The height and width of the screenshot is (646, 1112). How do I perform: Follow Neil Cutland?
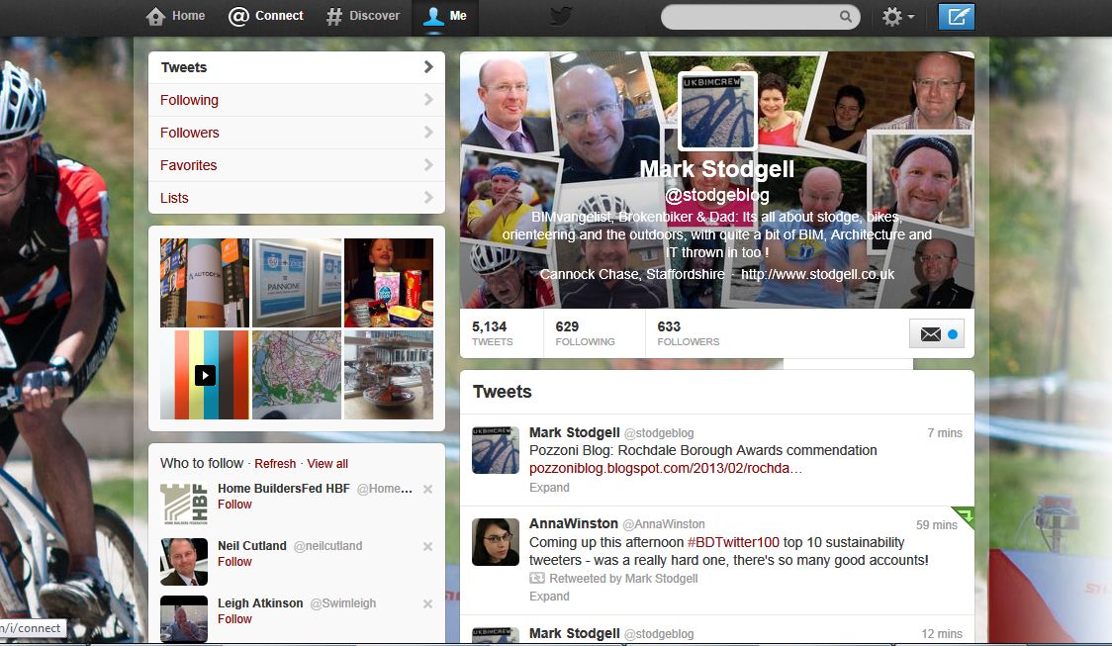coord(234,562)
